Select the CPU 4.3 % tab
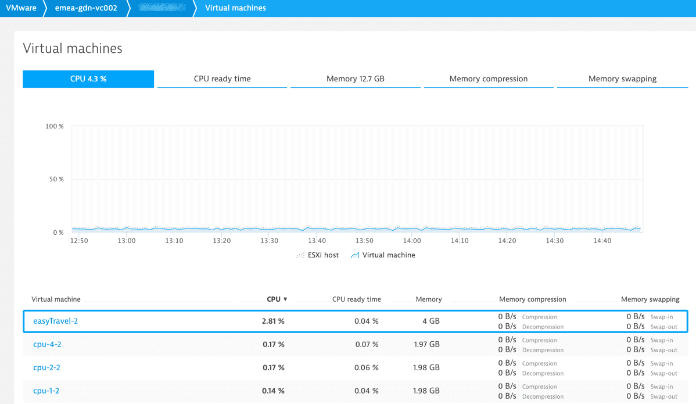This screenshot has width=696, height=404. pyautogui.click(x=88, y=79)
